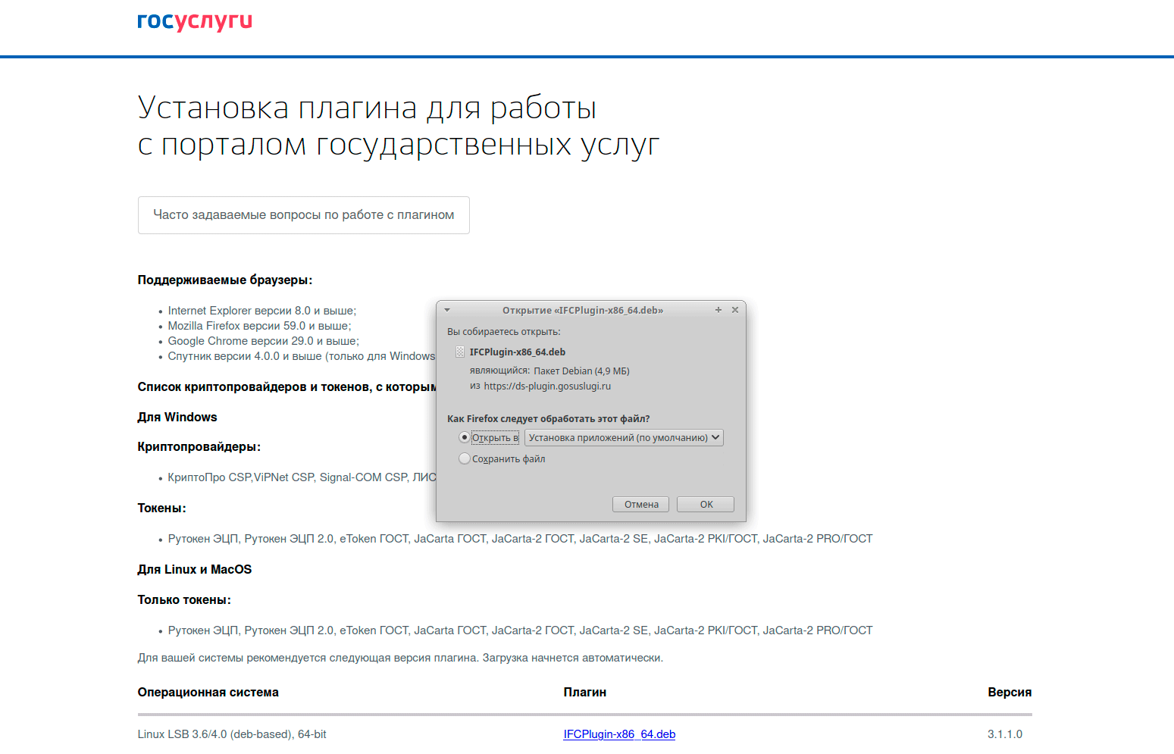This screenshot has height=754, width=1174.
Task: Download the IFCPlugin-x86_64.deb link in the table
Action: coord(619,734)
